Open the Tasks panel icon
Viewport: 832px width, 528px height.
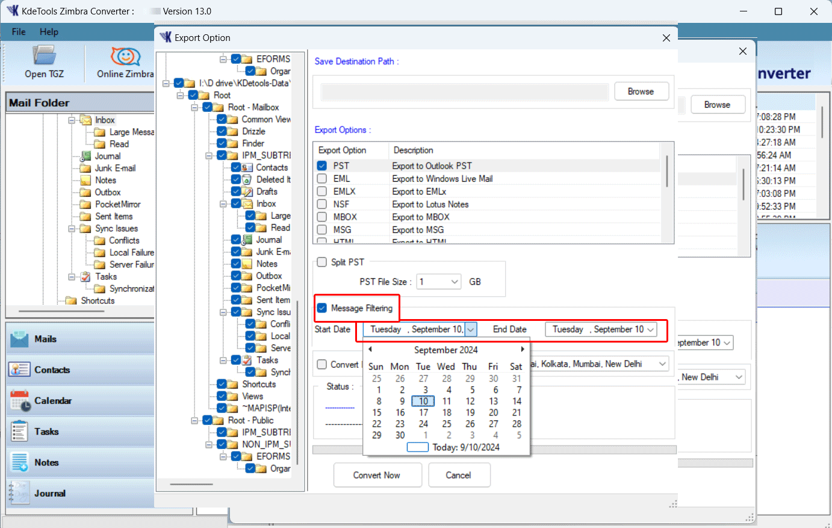pos(19,432)
